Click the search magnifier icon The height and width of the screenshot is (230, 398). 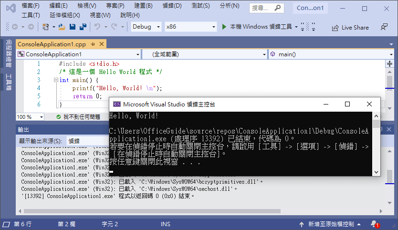278,8
